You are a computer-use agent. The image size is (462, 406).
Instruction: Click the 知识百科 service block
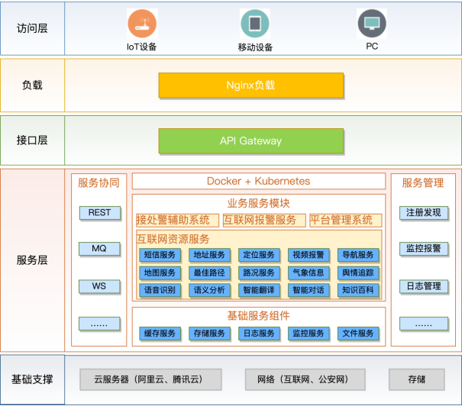pos(358,291)
